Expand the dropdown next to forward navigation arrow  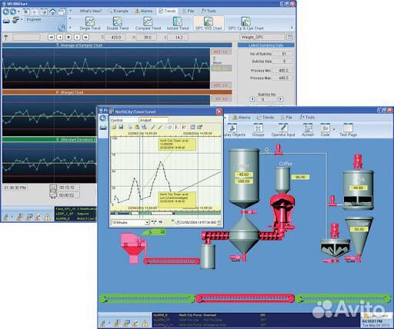coord(18,12)
